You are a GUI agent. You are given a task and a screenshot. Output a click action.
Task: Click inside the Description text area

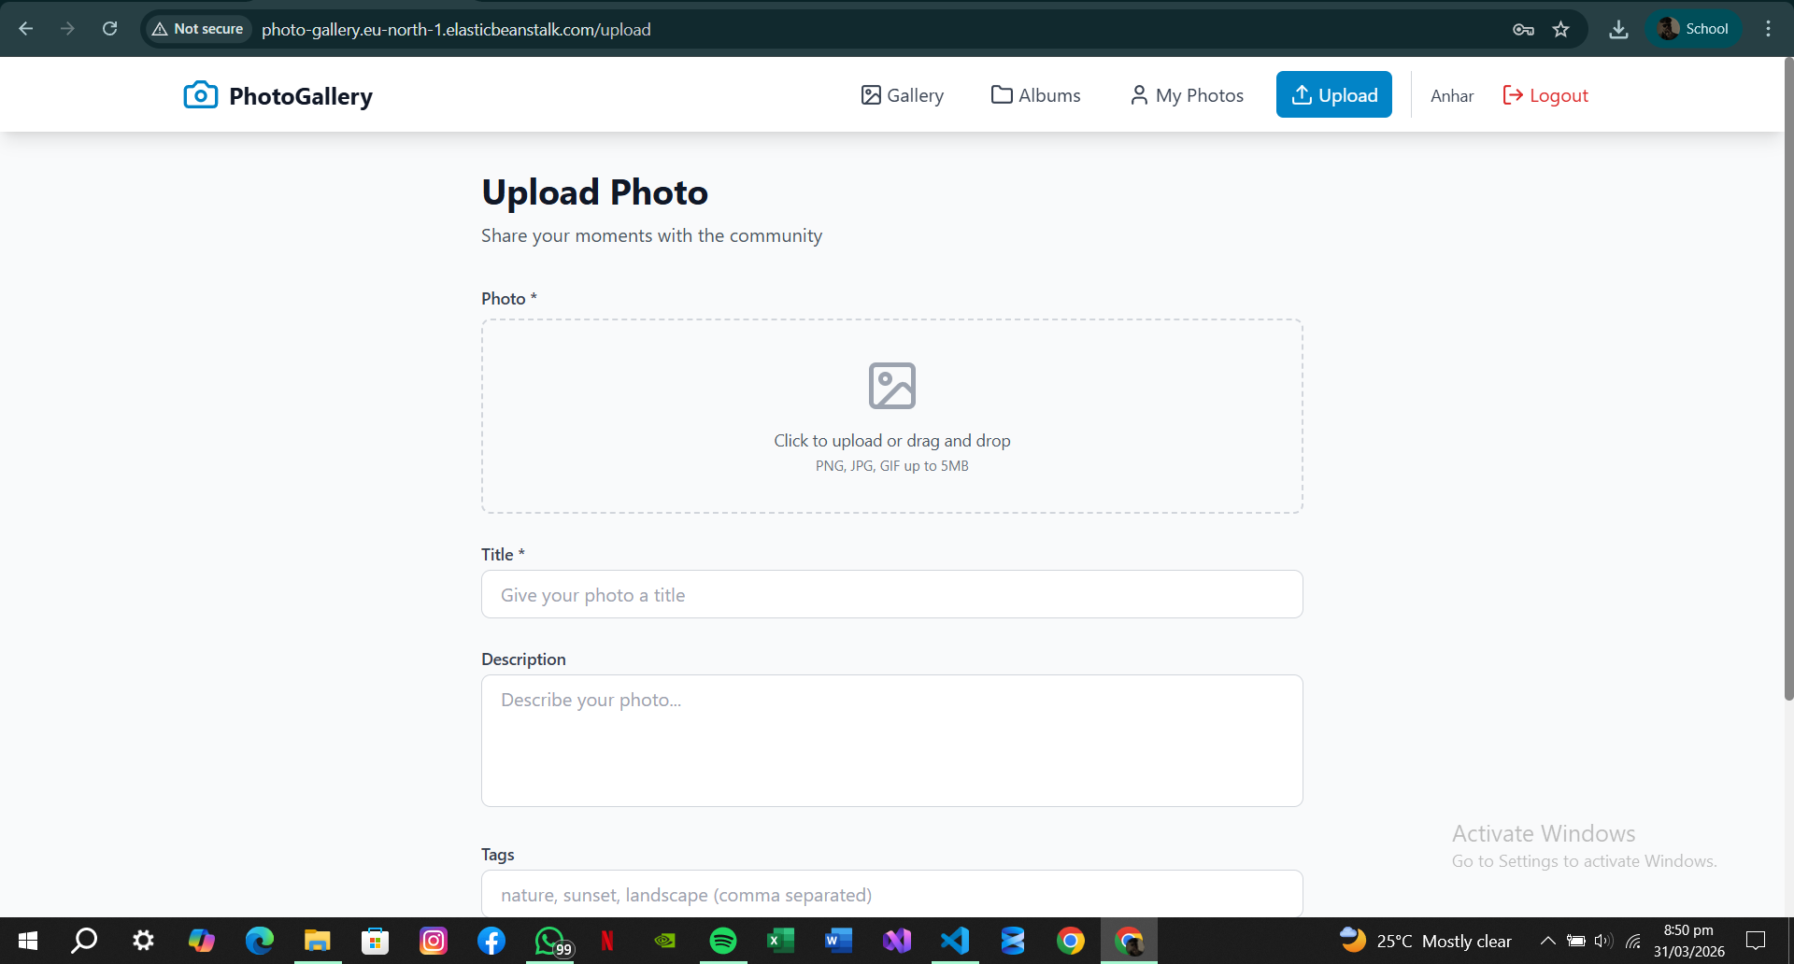click(x=891, y=741)
